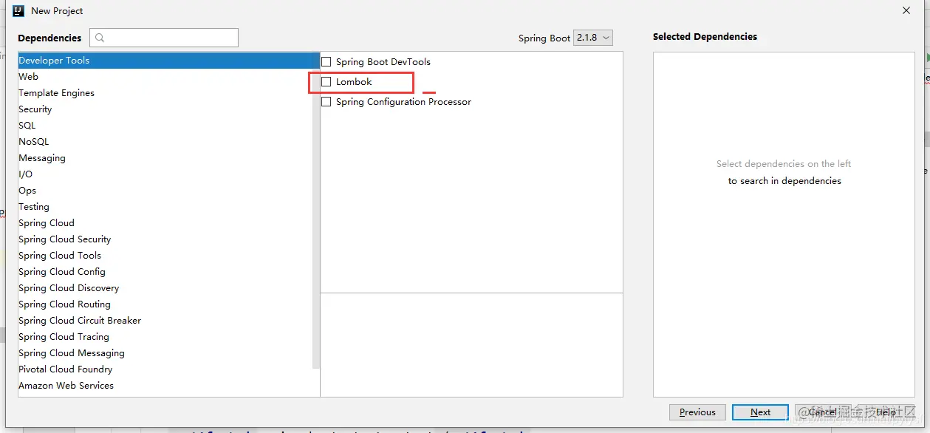
Task: Enable the Spring Boot DevTools checkbox
Action: click(x=326, y=62)
